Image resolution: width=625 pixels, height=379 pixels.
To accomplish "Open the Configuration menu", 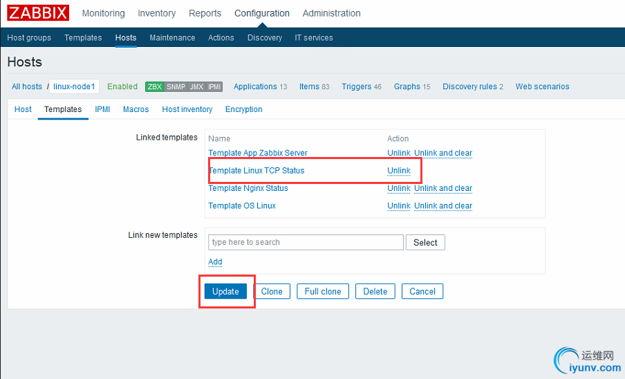I will 262,13.
